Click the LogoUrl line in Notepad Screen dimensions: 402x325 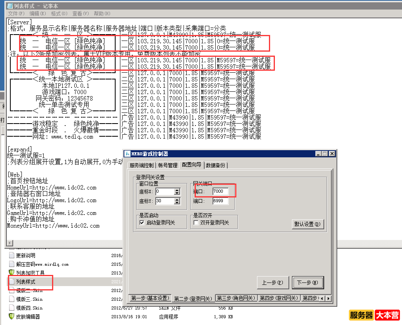[52, 200]
